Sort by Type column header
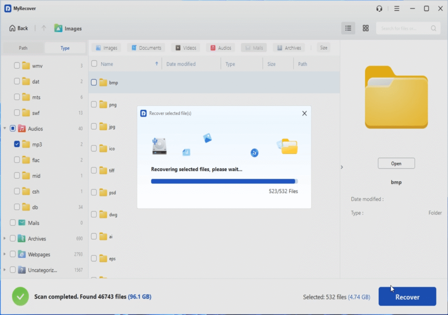Image resolution: width=448 pixels, height=315 pixels. click(230, 64)
